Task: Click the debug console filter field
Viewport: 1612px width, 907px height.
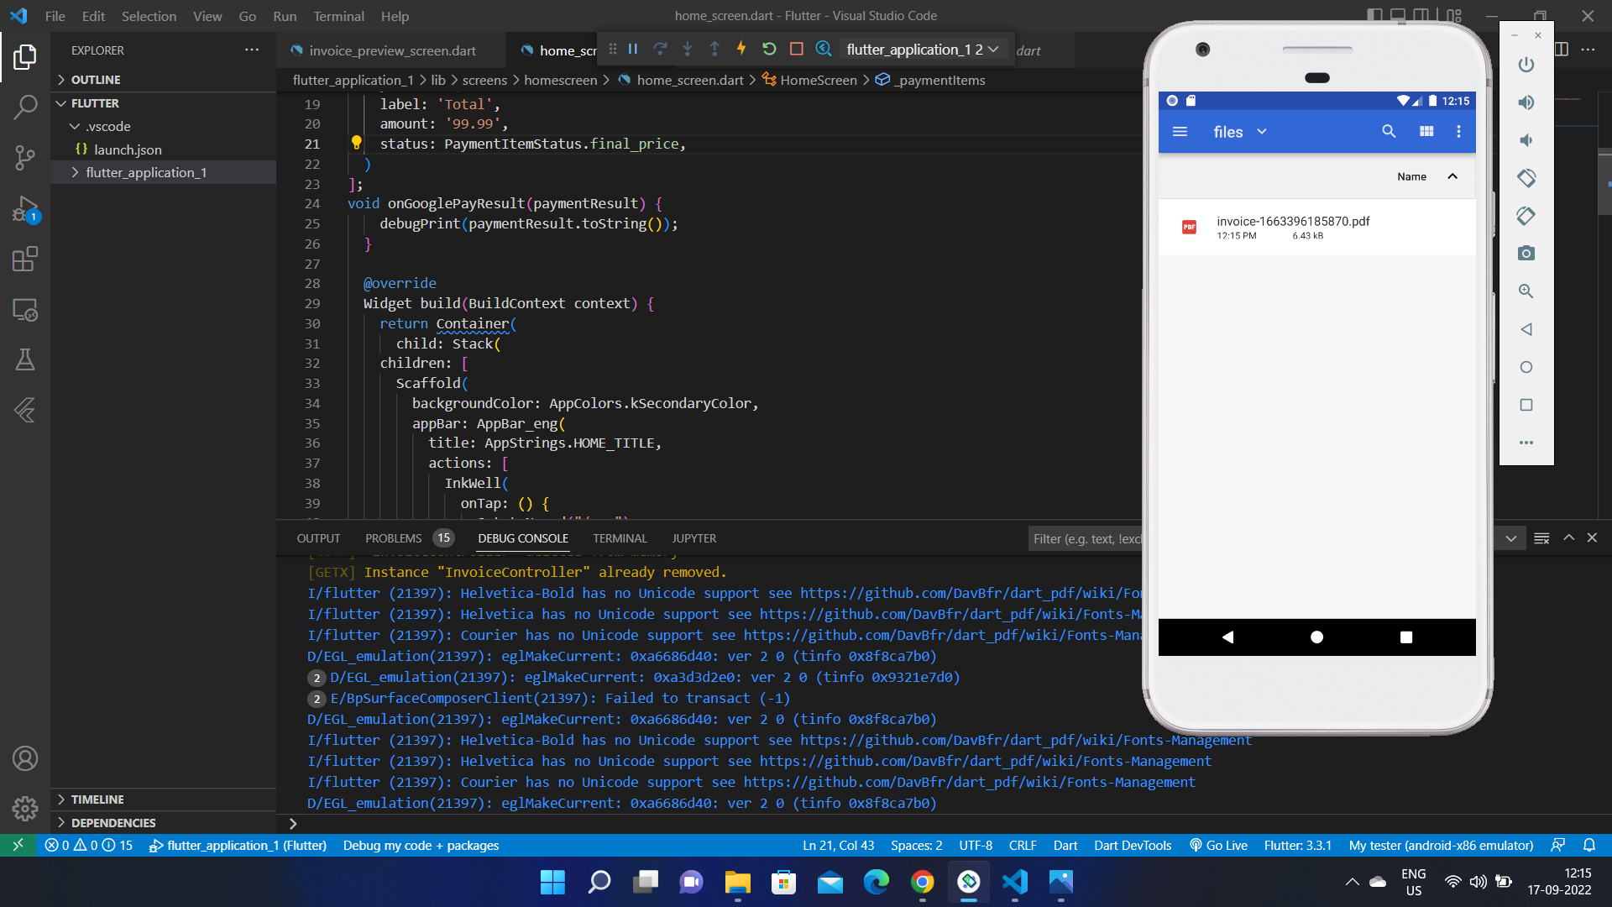Action: tap(1085, 538)
